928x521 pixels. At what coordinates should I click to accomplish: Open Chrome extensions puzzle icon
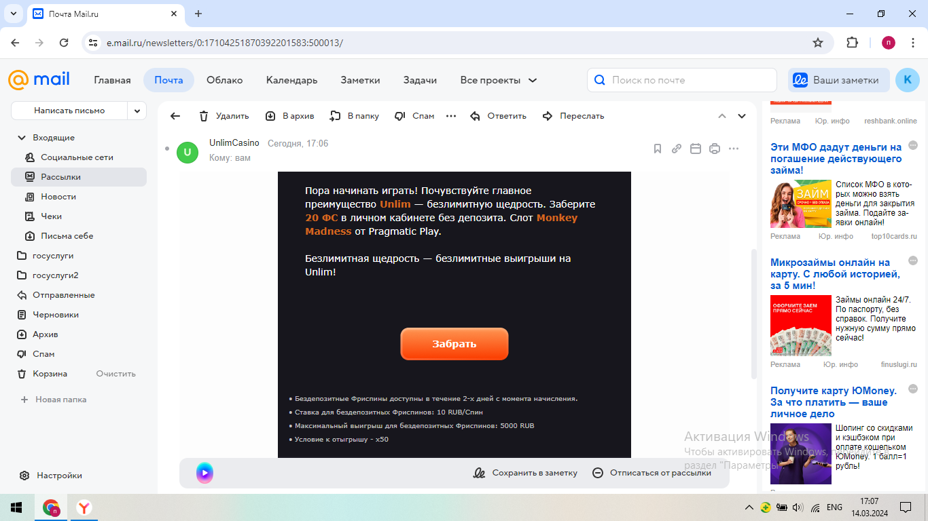(x=852, y=43)
